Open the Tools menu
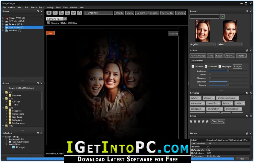This screenshot has width=255, height=163. point(58,8)
